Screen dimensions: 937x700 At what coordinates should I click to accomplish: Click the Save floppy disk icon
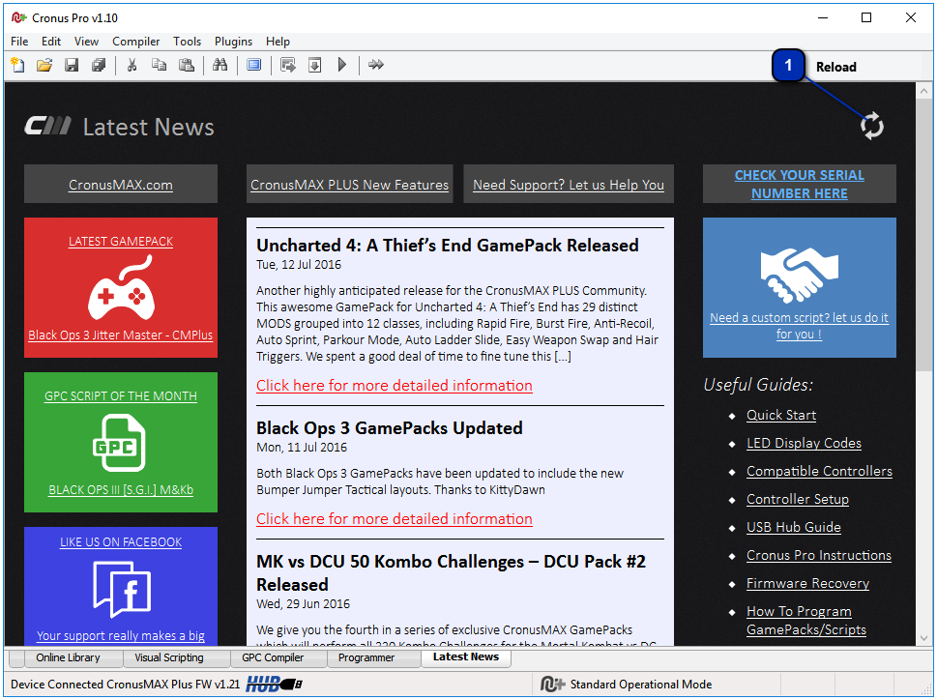point(72,65)
